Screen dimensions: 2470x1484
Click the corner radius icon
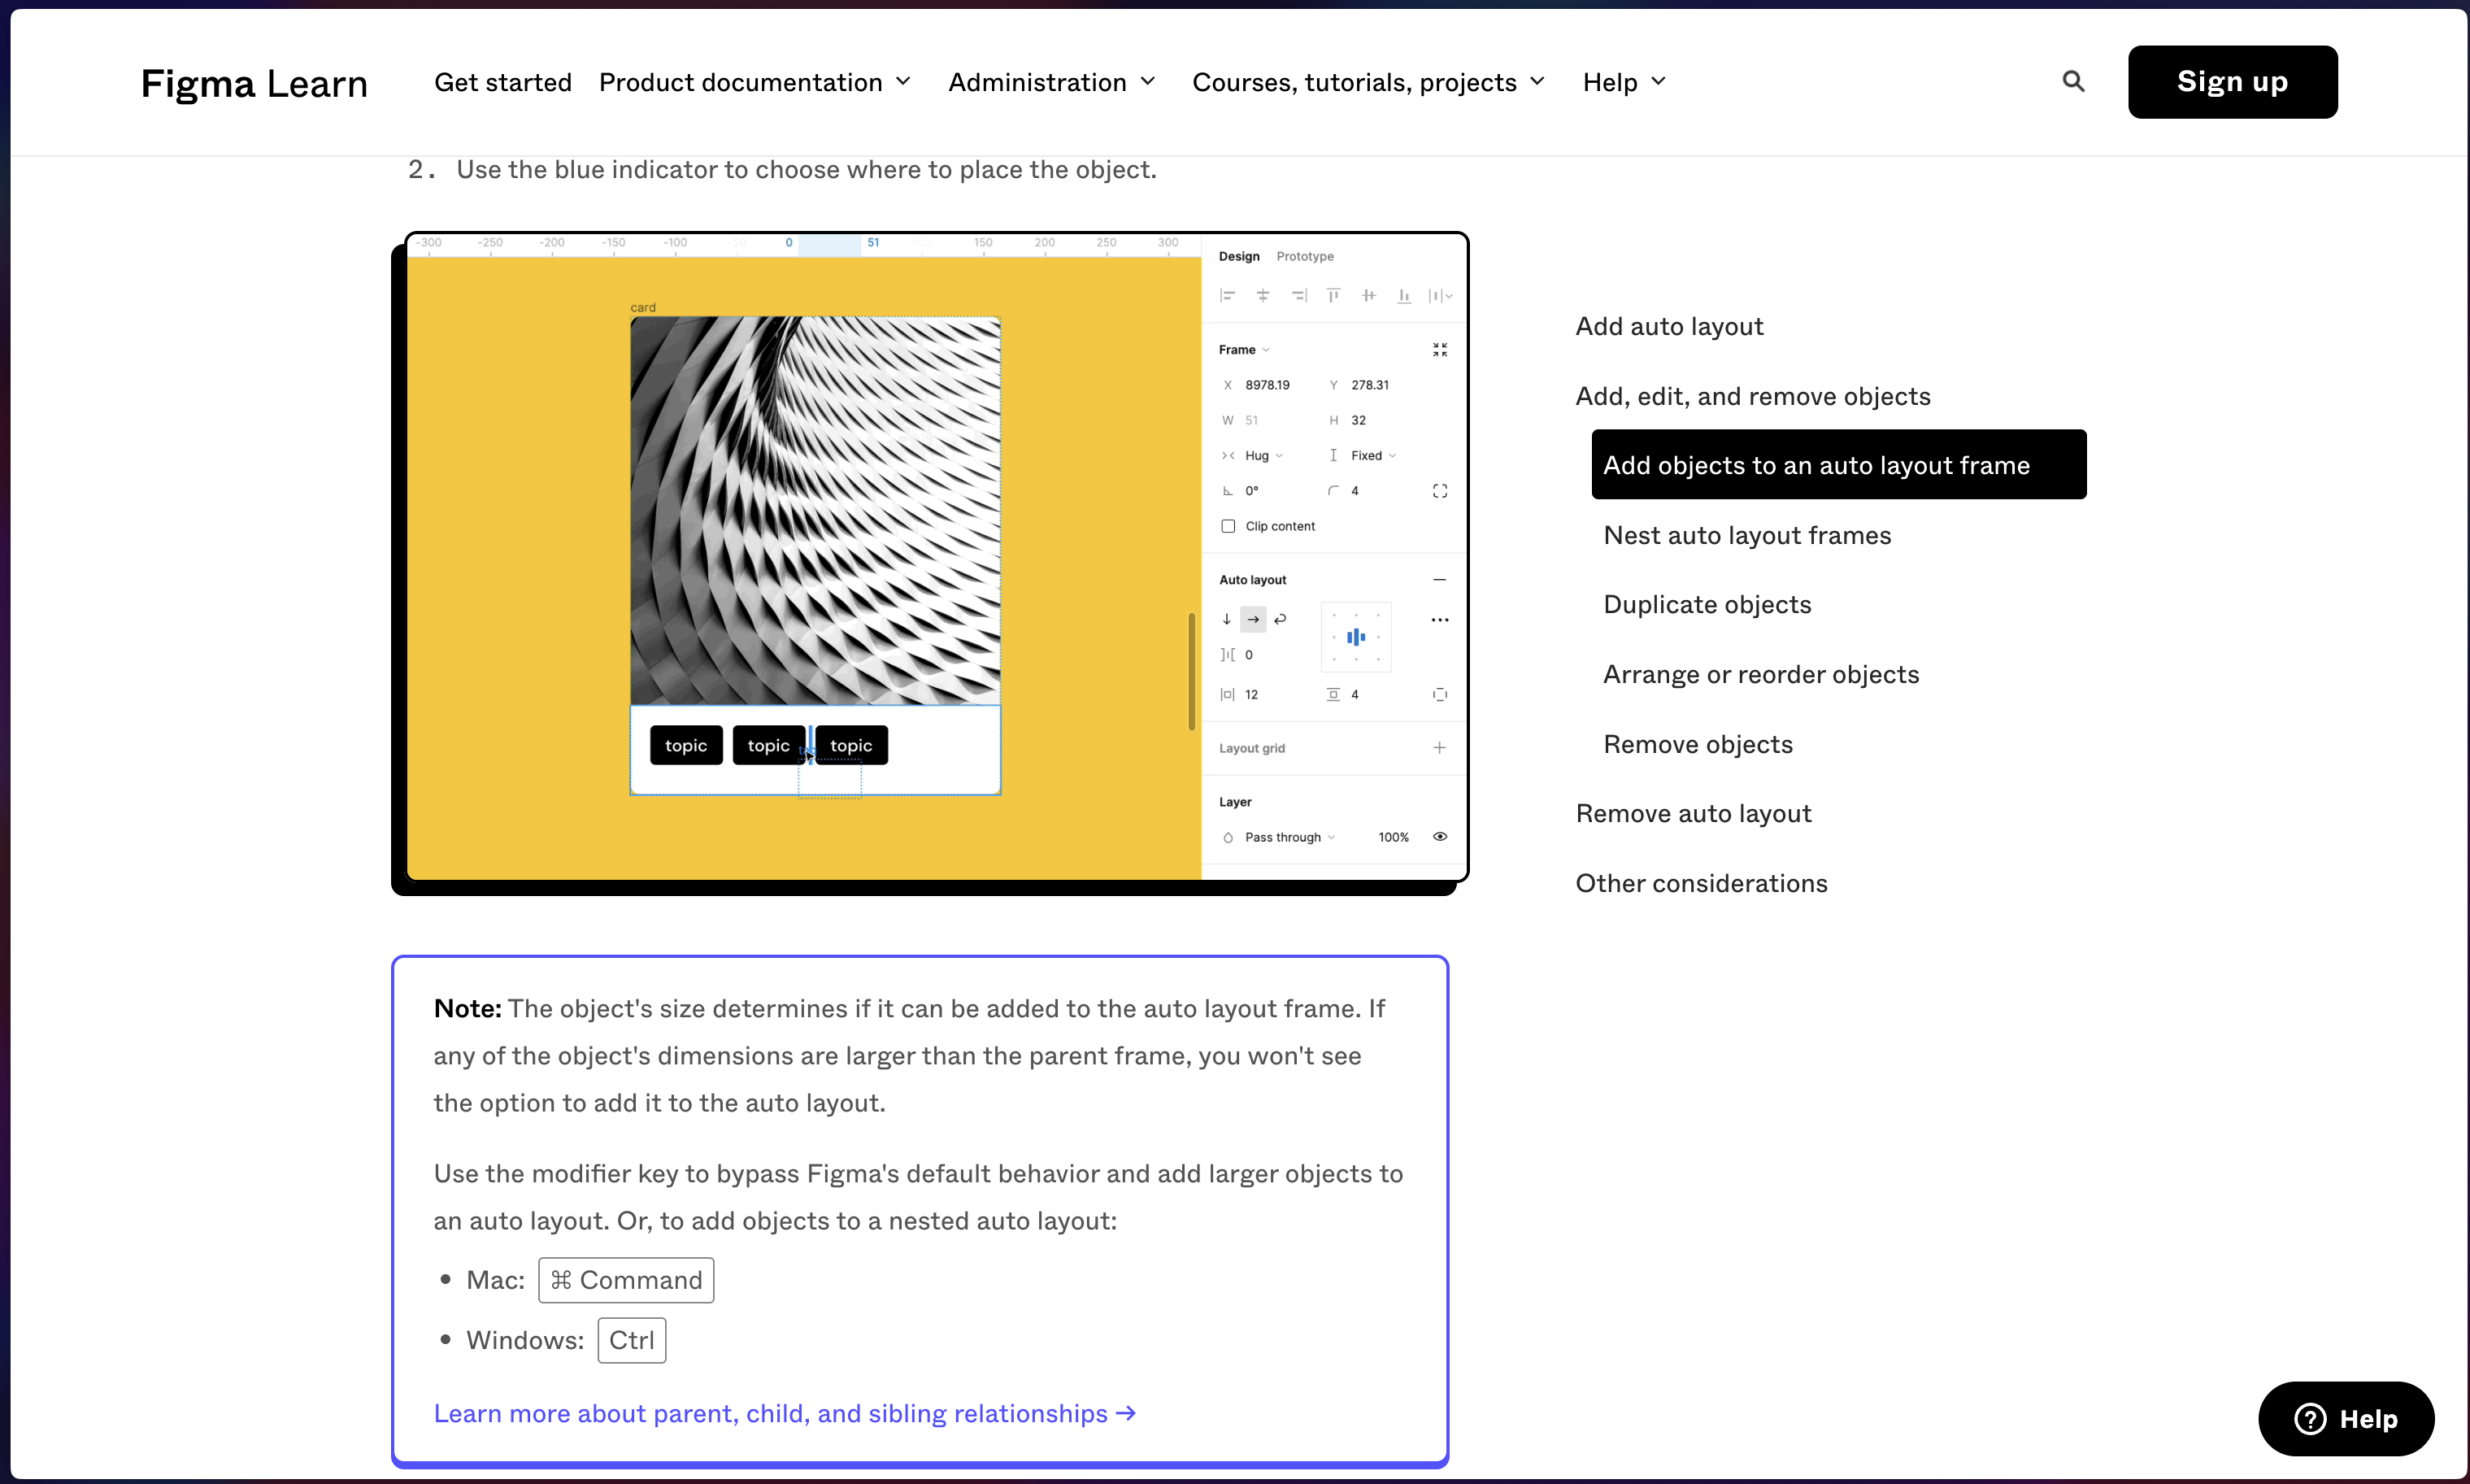[1333, 490]
